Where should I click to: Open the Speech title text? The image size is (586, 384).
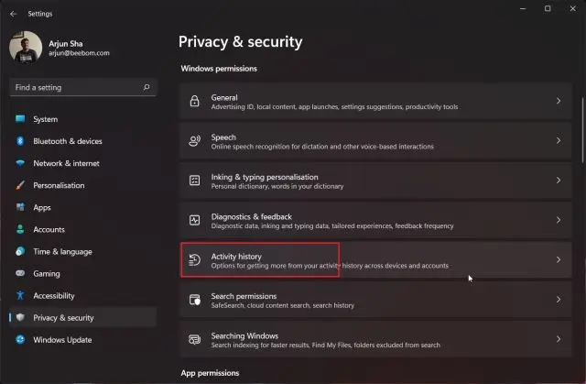tap(223, 137)
